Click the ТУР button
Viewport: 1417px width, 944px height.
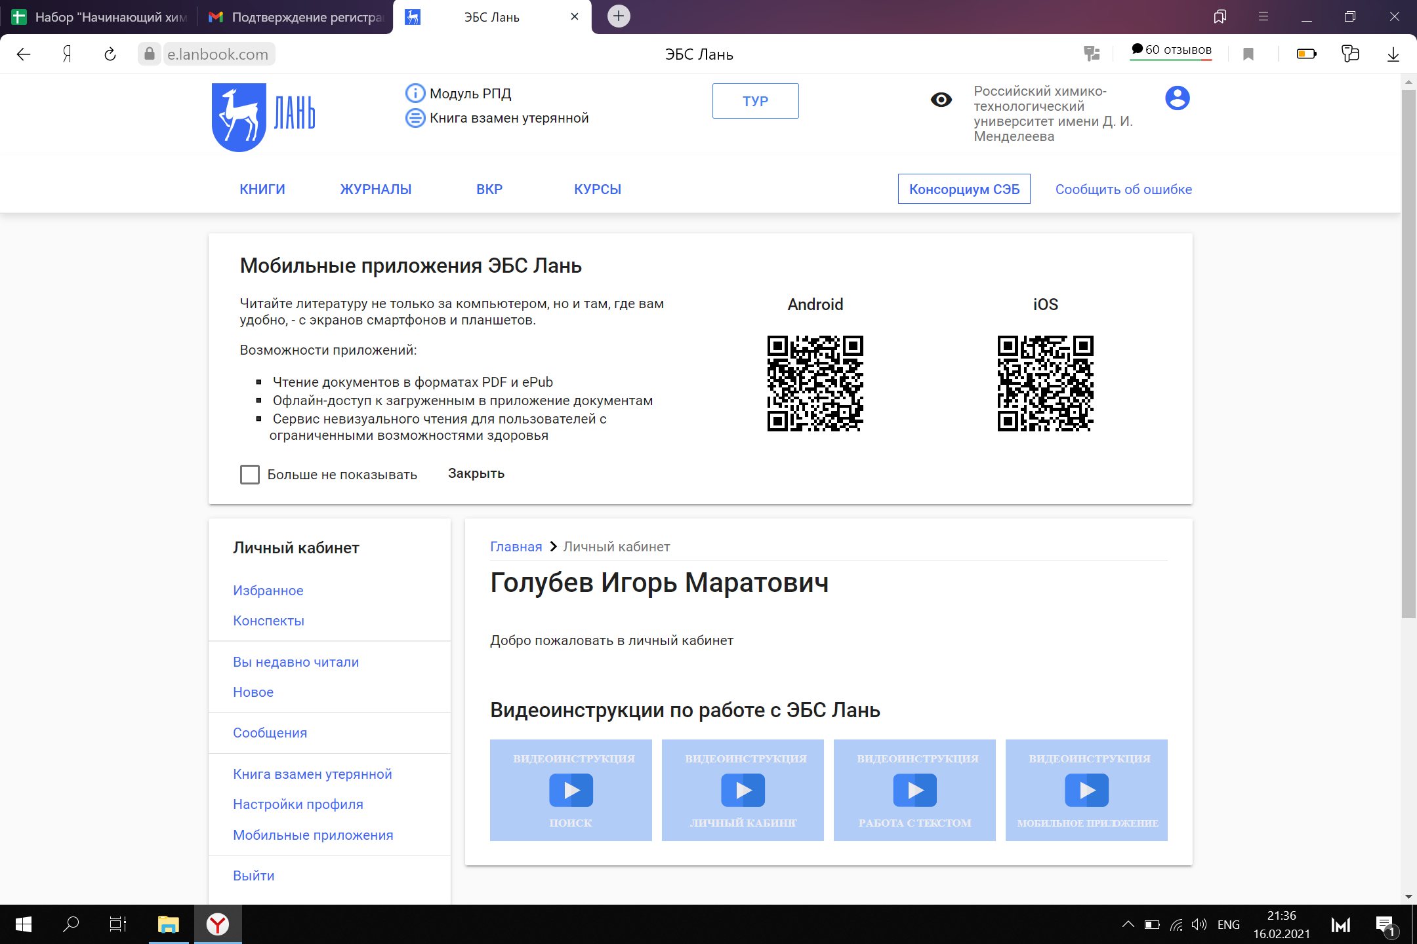[x=756, y=101]
